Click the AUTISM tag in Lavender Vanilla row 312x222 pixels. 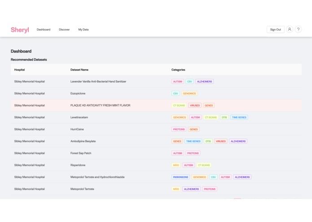177,81
